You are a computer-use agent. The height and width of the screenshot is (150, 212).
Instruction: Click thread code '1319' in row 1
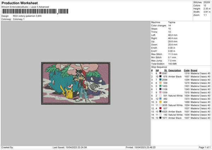[x=187, y=73]
